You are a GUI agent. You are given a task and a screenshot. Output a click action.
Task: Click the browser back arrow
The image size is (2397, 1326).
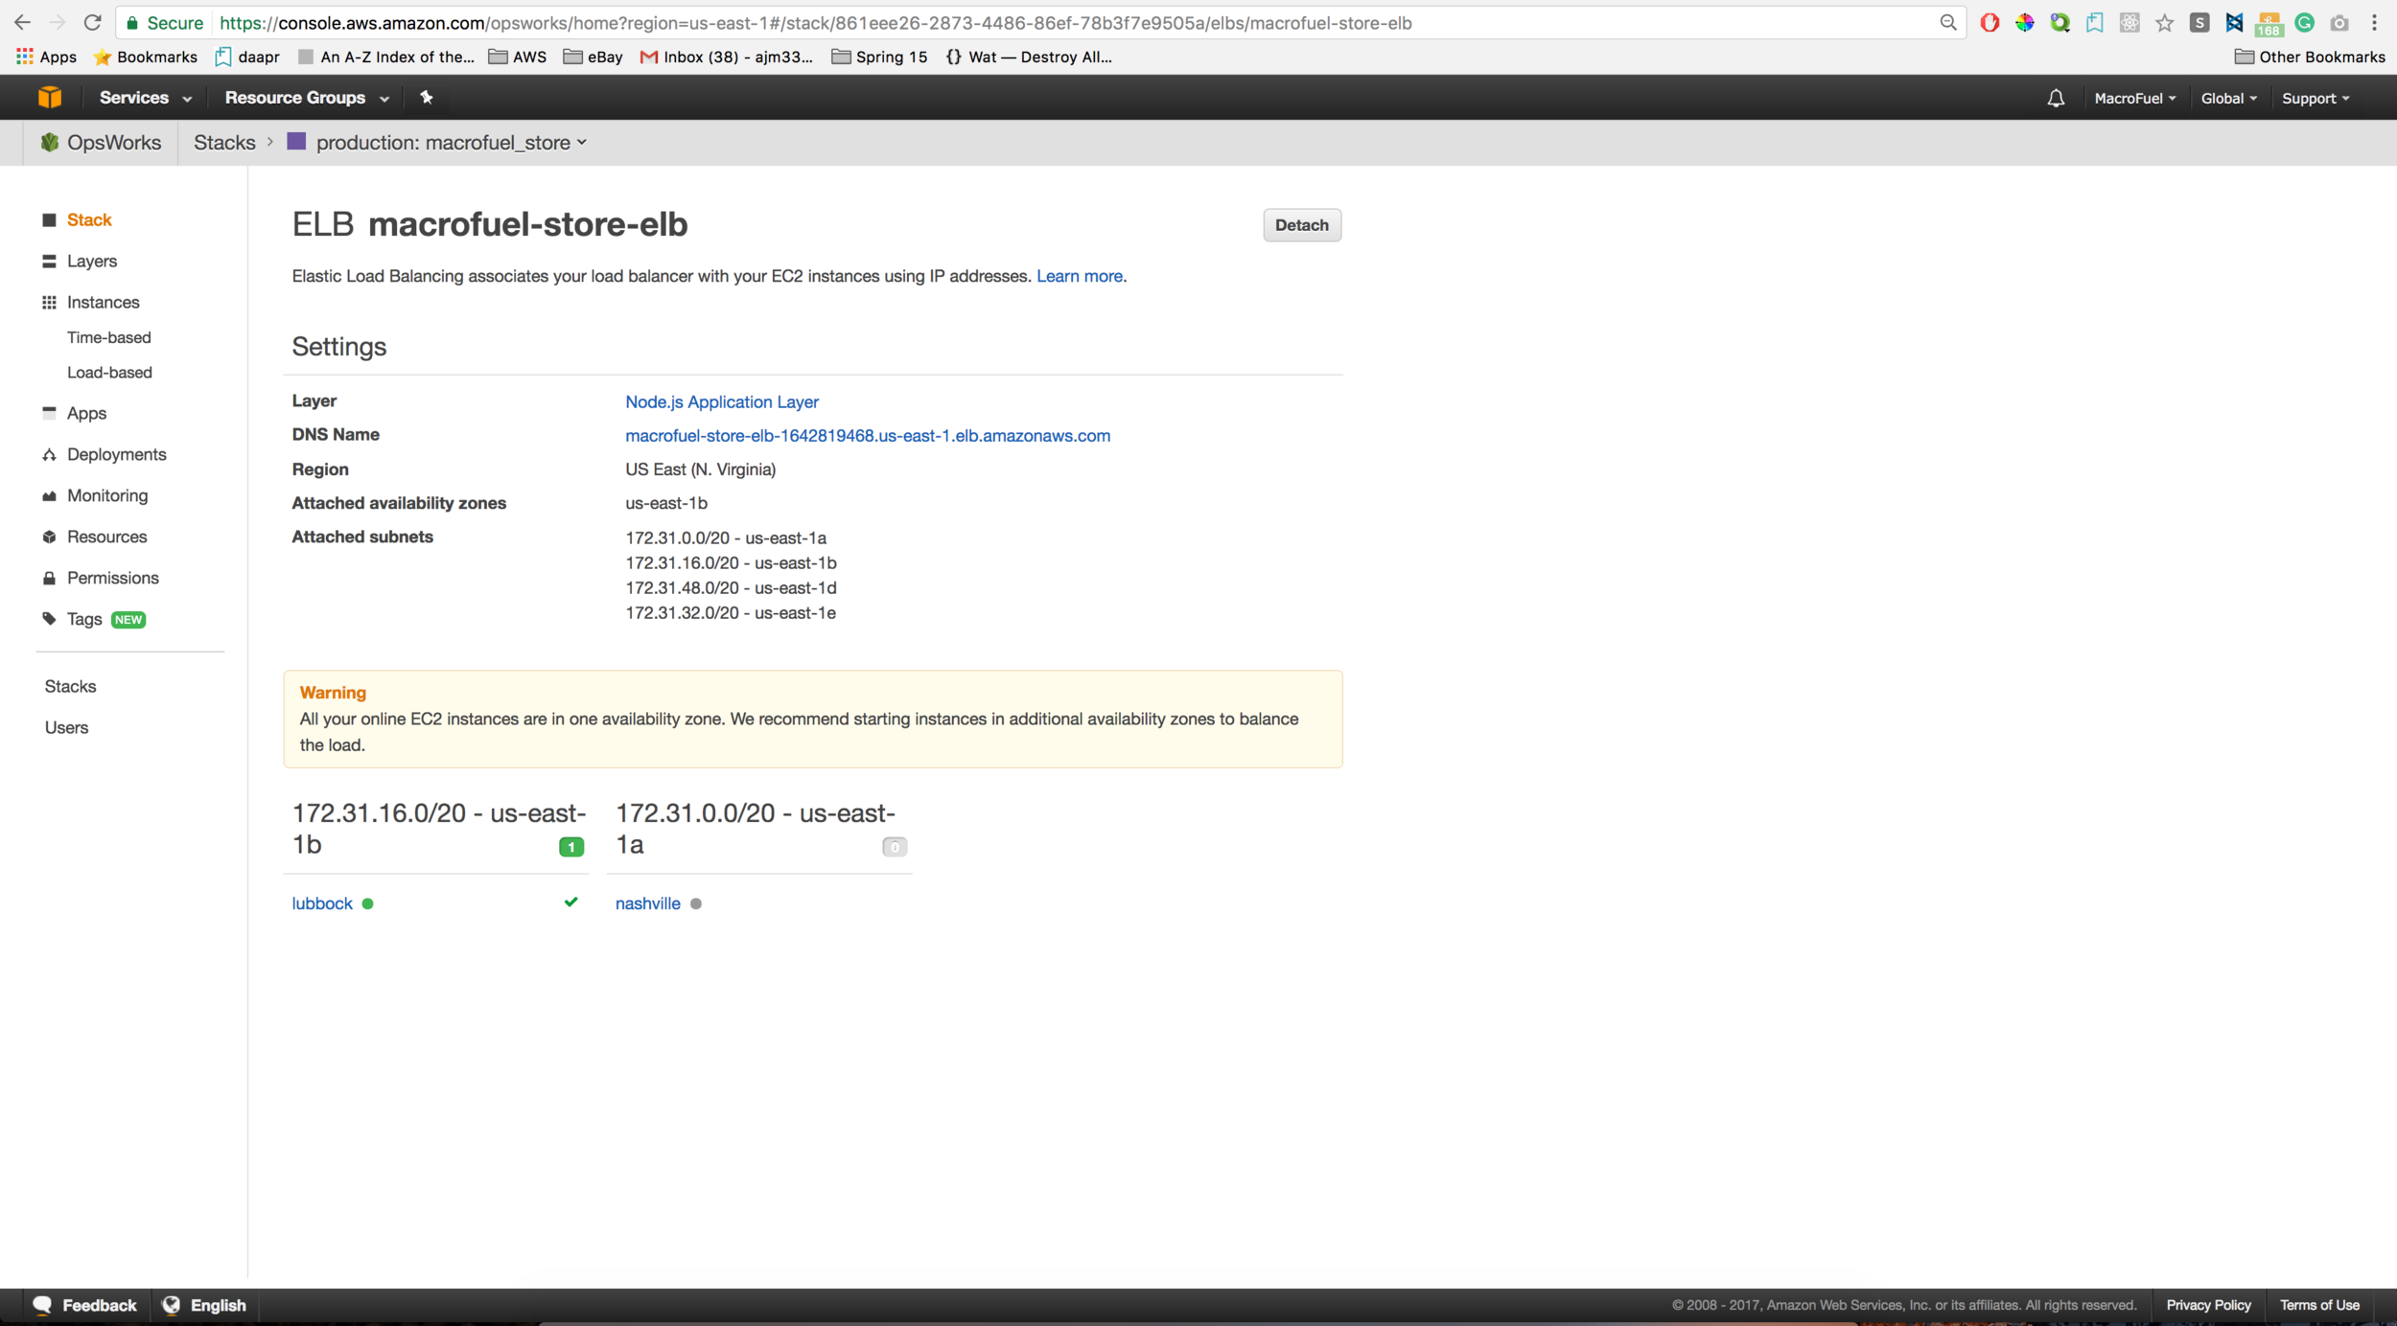coord(22,22)
